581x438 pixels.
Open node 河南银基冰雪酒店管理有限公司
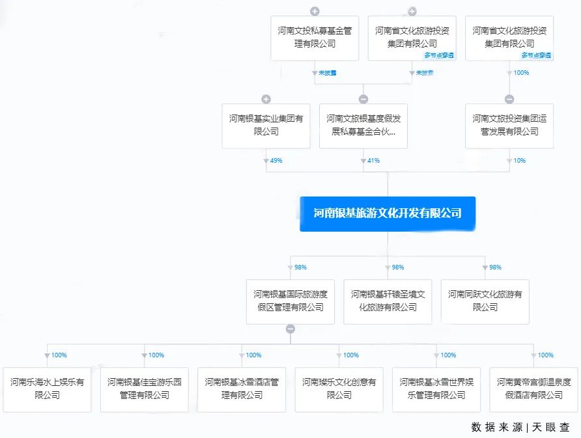[x=242, y=389]
